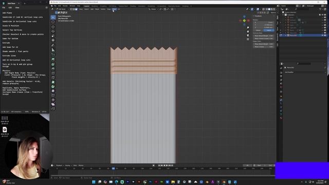The height and width of the screenshot is (185, 329).
Task: Select the Spin tool
Action: (53, 86)
